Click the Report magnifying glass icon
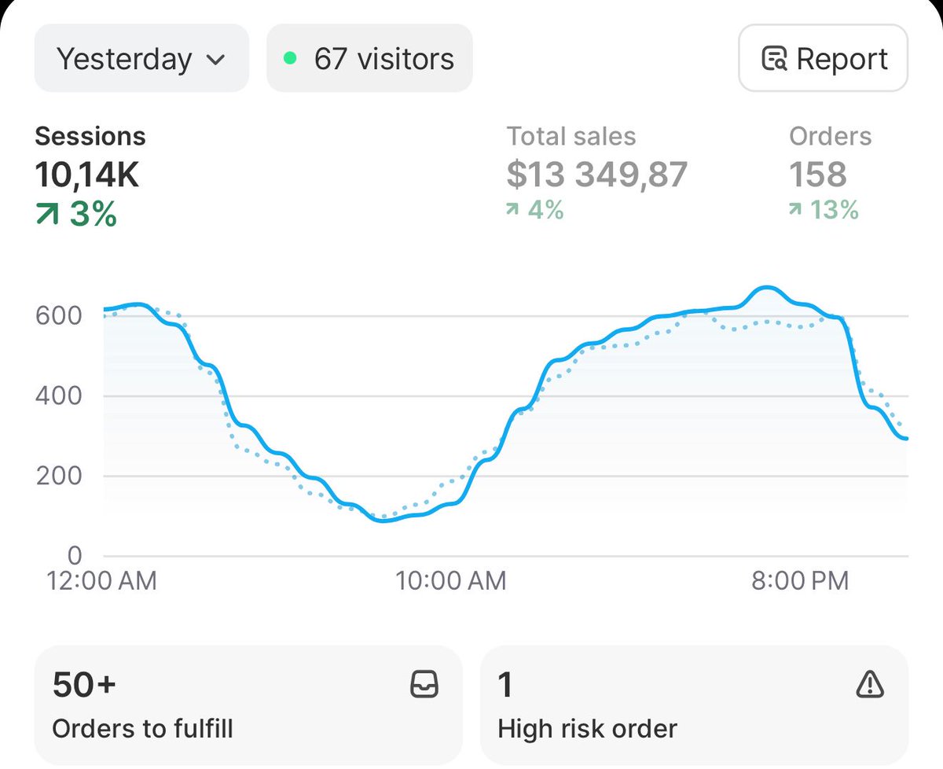The image size is (943, 769). pos(773,58)
